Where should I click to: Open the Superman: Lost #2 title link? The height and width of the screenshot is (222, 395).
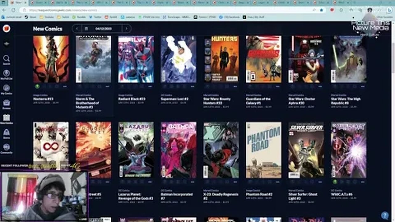click(x=174, y=99)
